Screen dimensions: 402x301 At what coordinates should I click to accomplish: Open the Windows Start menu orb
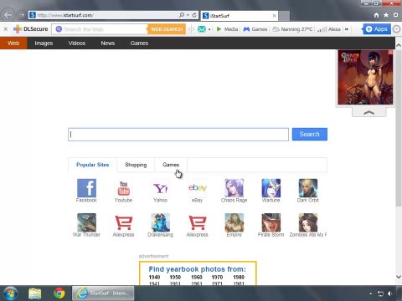(10, 293)
